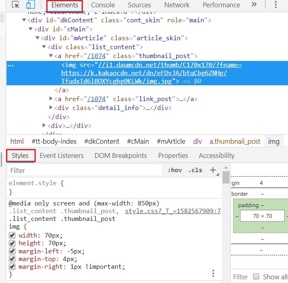Toggle the device toolbar icon

click(31, 4)
